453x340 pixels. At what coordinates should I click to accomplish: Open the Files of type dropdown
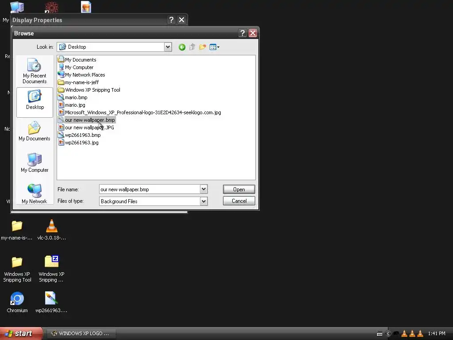(x=203, y=201)
